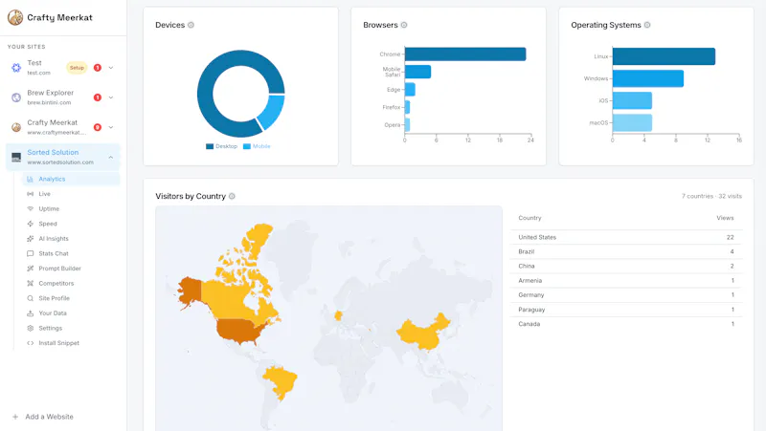
Task: Click the Analytics chart icon
Action: (x=31, y=179)
